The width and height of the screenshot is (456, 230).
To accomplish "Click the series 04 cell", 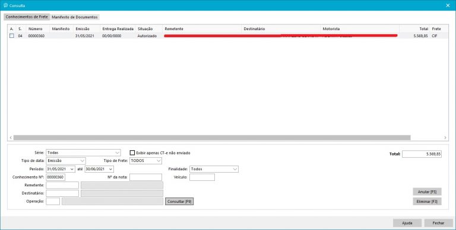I will pos(20,36).
